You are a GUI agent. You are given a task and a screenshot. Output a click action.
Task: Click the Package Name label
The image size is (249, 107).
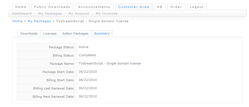62,64
